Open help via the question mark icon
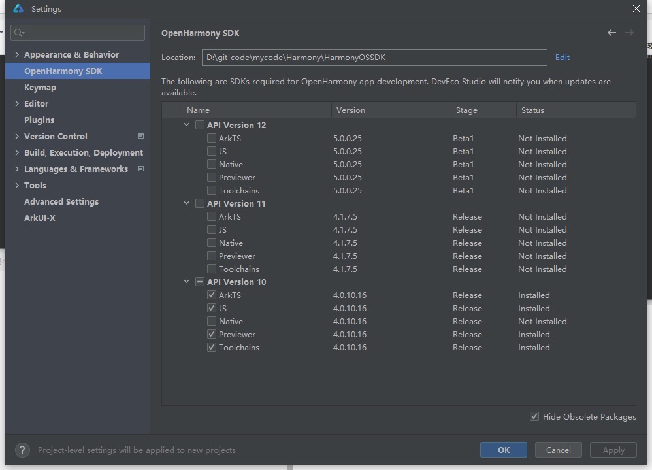Image resolution: width=652 pixels, height=470 pixels. pos(22,450)
